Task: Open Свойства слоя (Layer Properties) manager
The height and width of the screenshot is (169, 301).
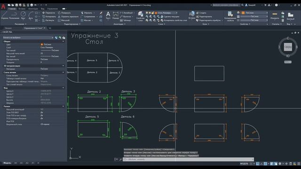Action: click(140, 16)
